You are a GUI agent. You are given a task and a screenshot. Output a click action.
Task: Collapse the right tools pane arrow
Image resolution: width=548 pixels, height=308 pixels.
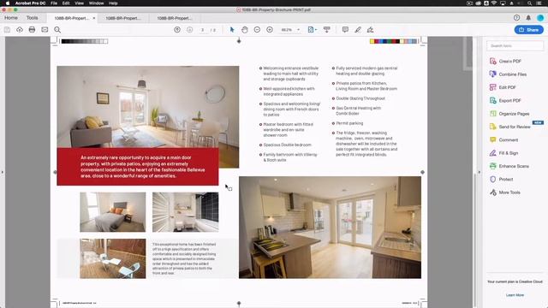[x=479, y=172]
